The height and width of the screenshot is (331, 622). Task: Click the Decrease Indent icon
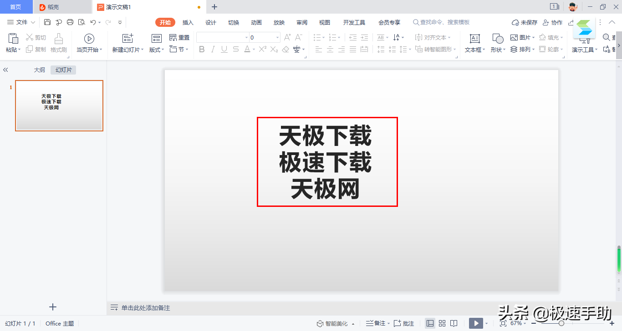coord(353,37)
